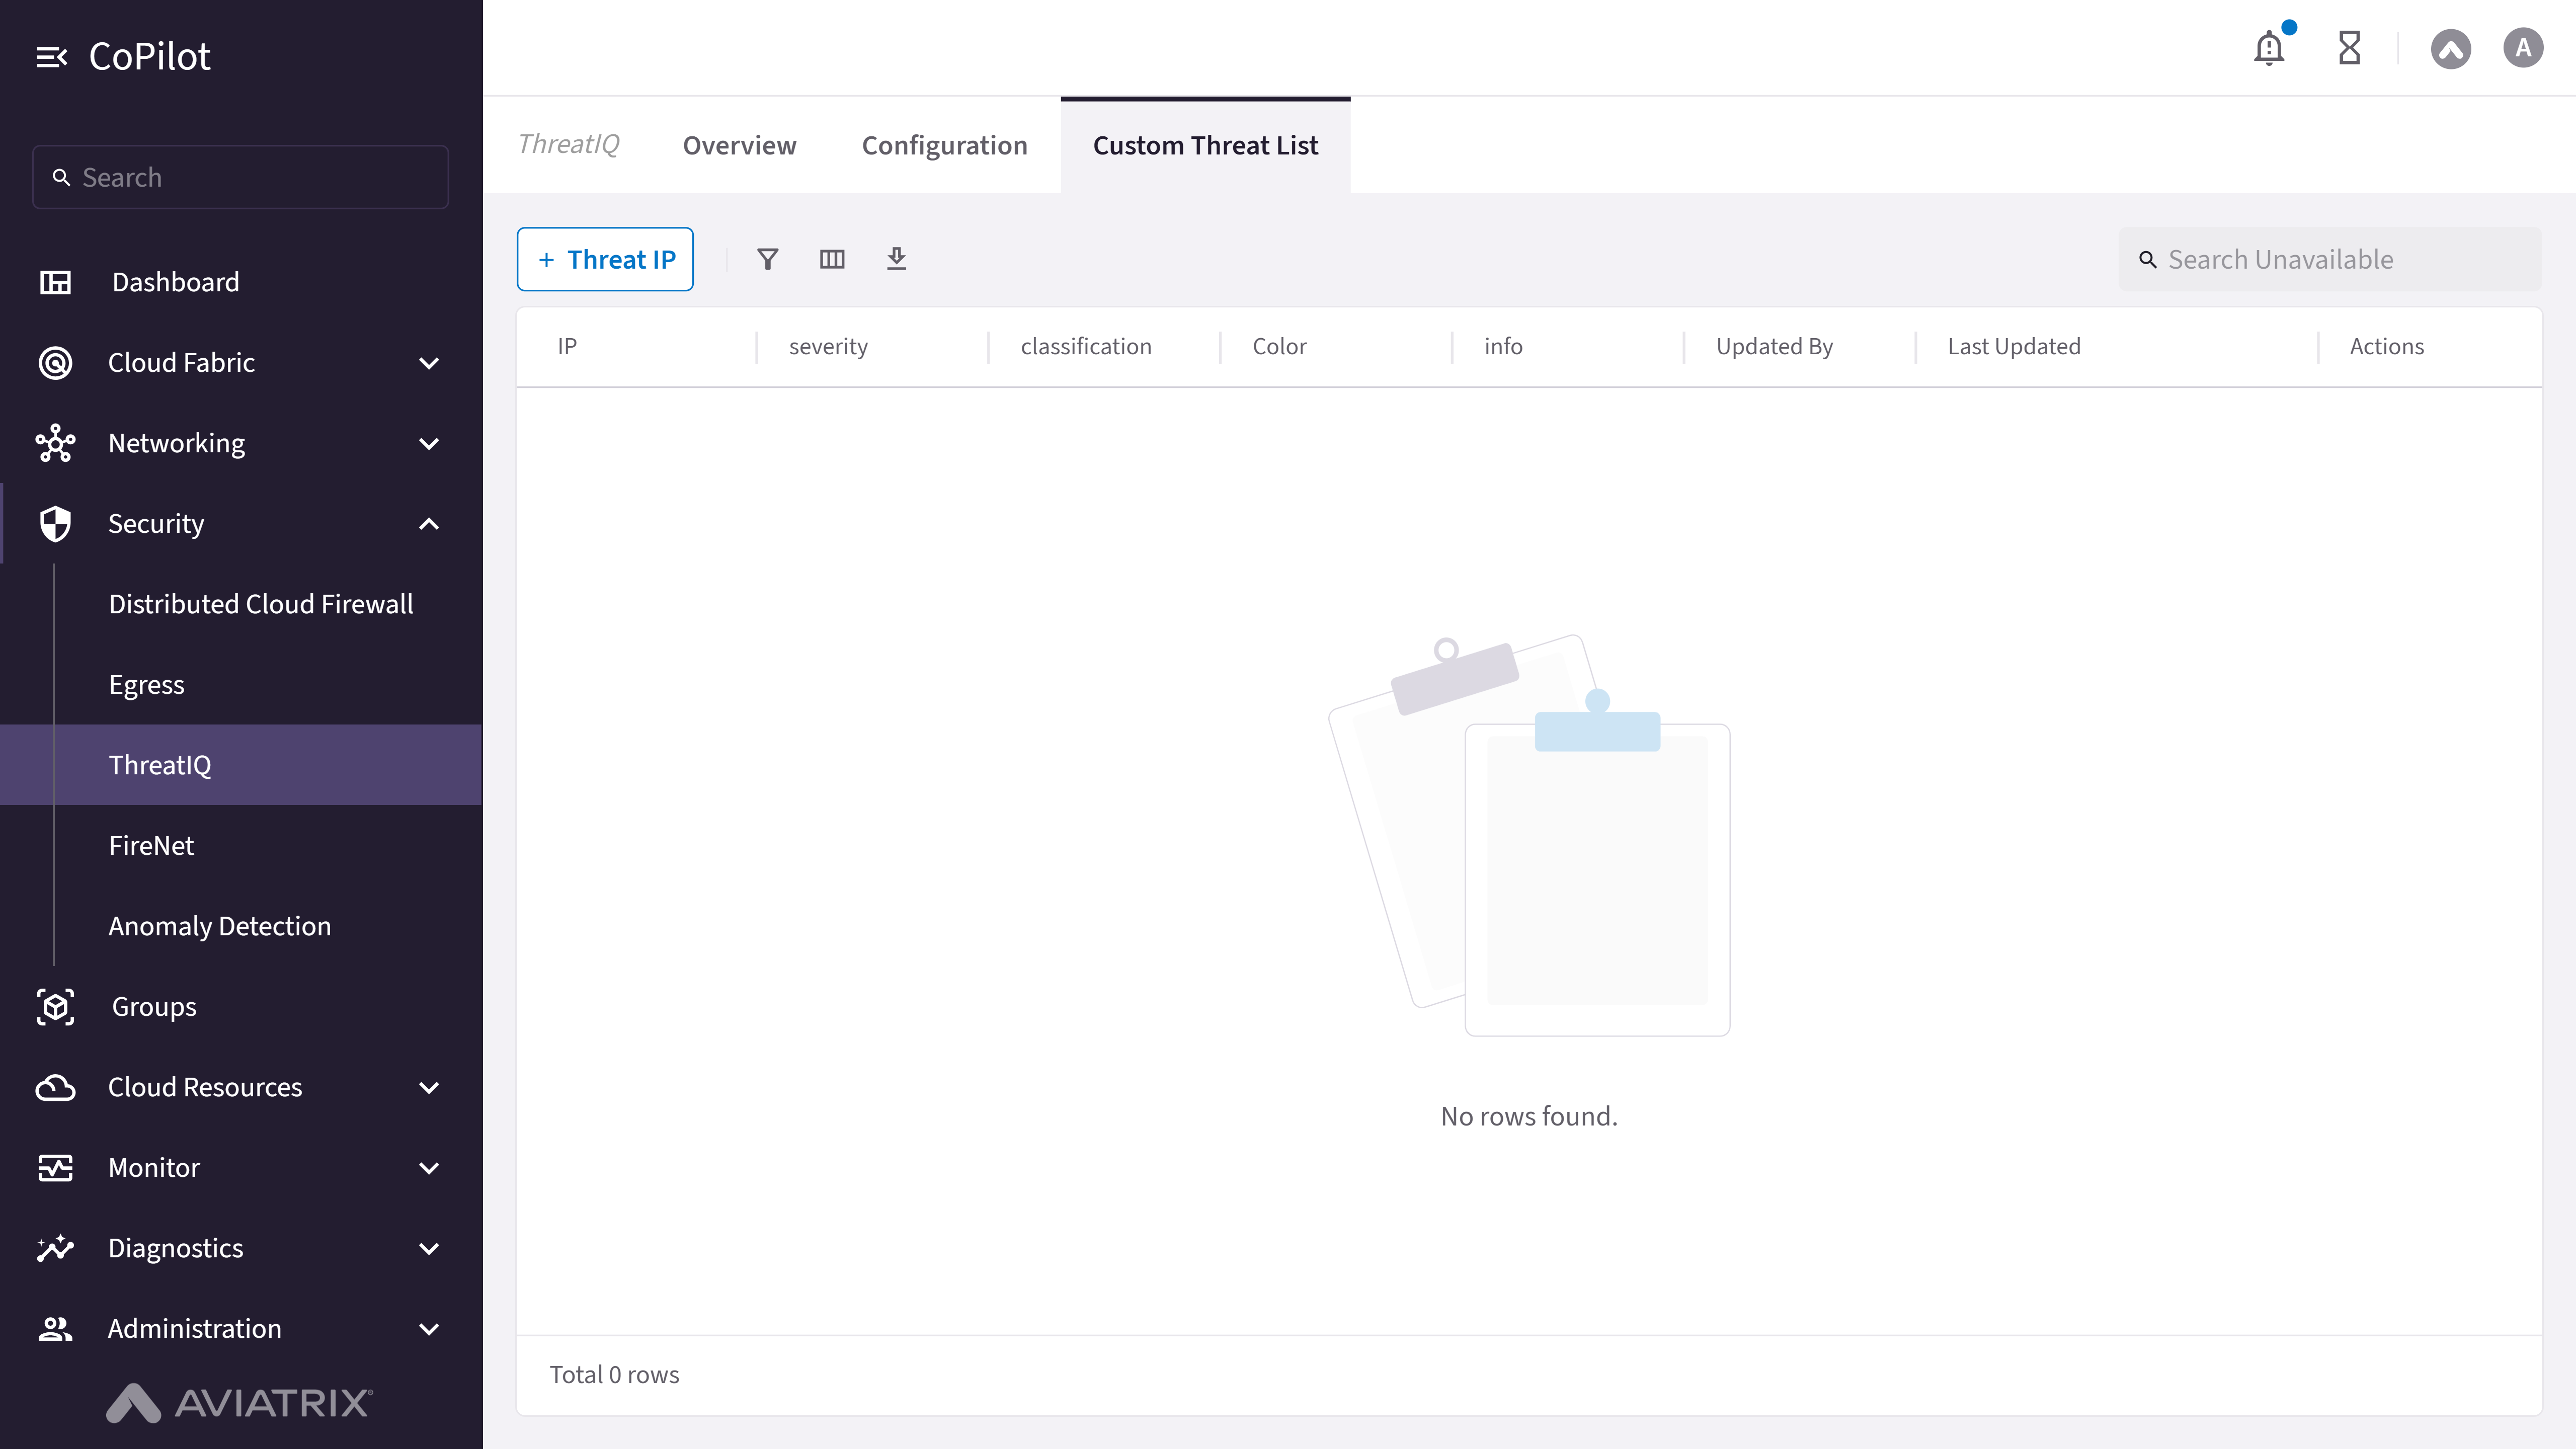Viewport: 2576px width, 1449px height.
Task: Switch to the Overview tab
Action: click(739, 145)
